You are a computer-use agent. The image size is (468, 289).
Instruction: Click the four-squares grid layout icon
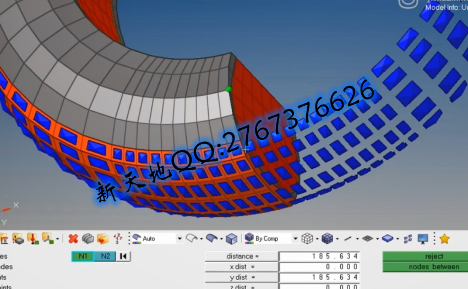(408, 238)
